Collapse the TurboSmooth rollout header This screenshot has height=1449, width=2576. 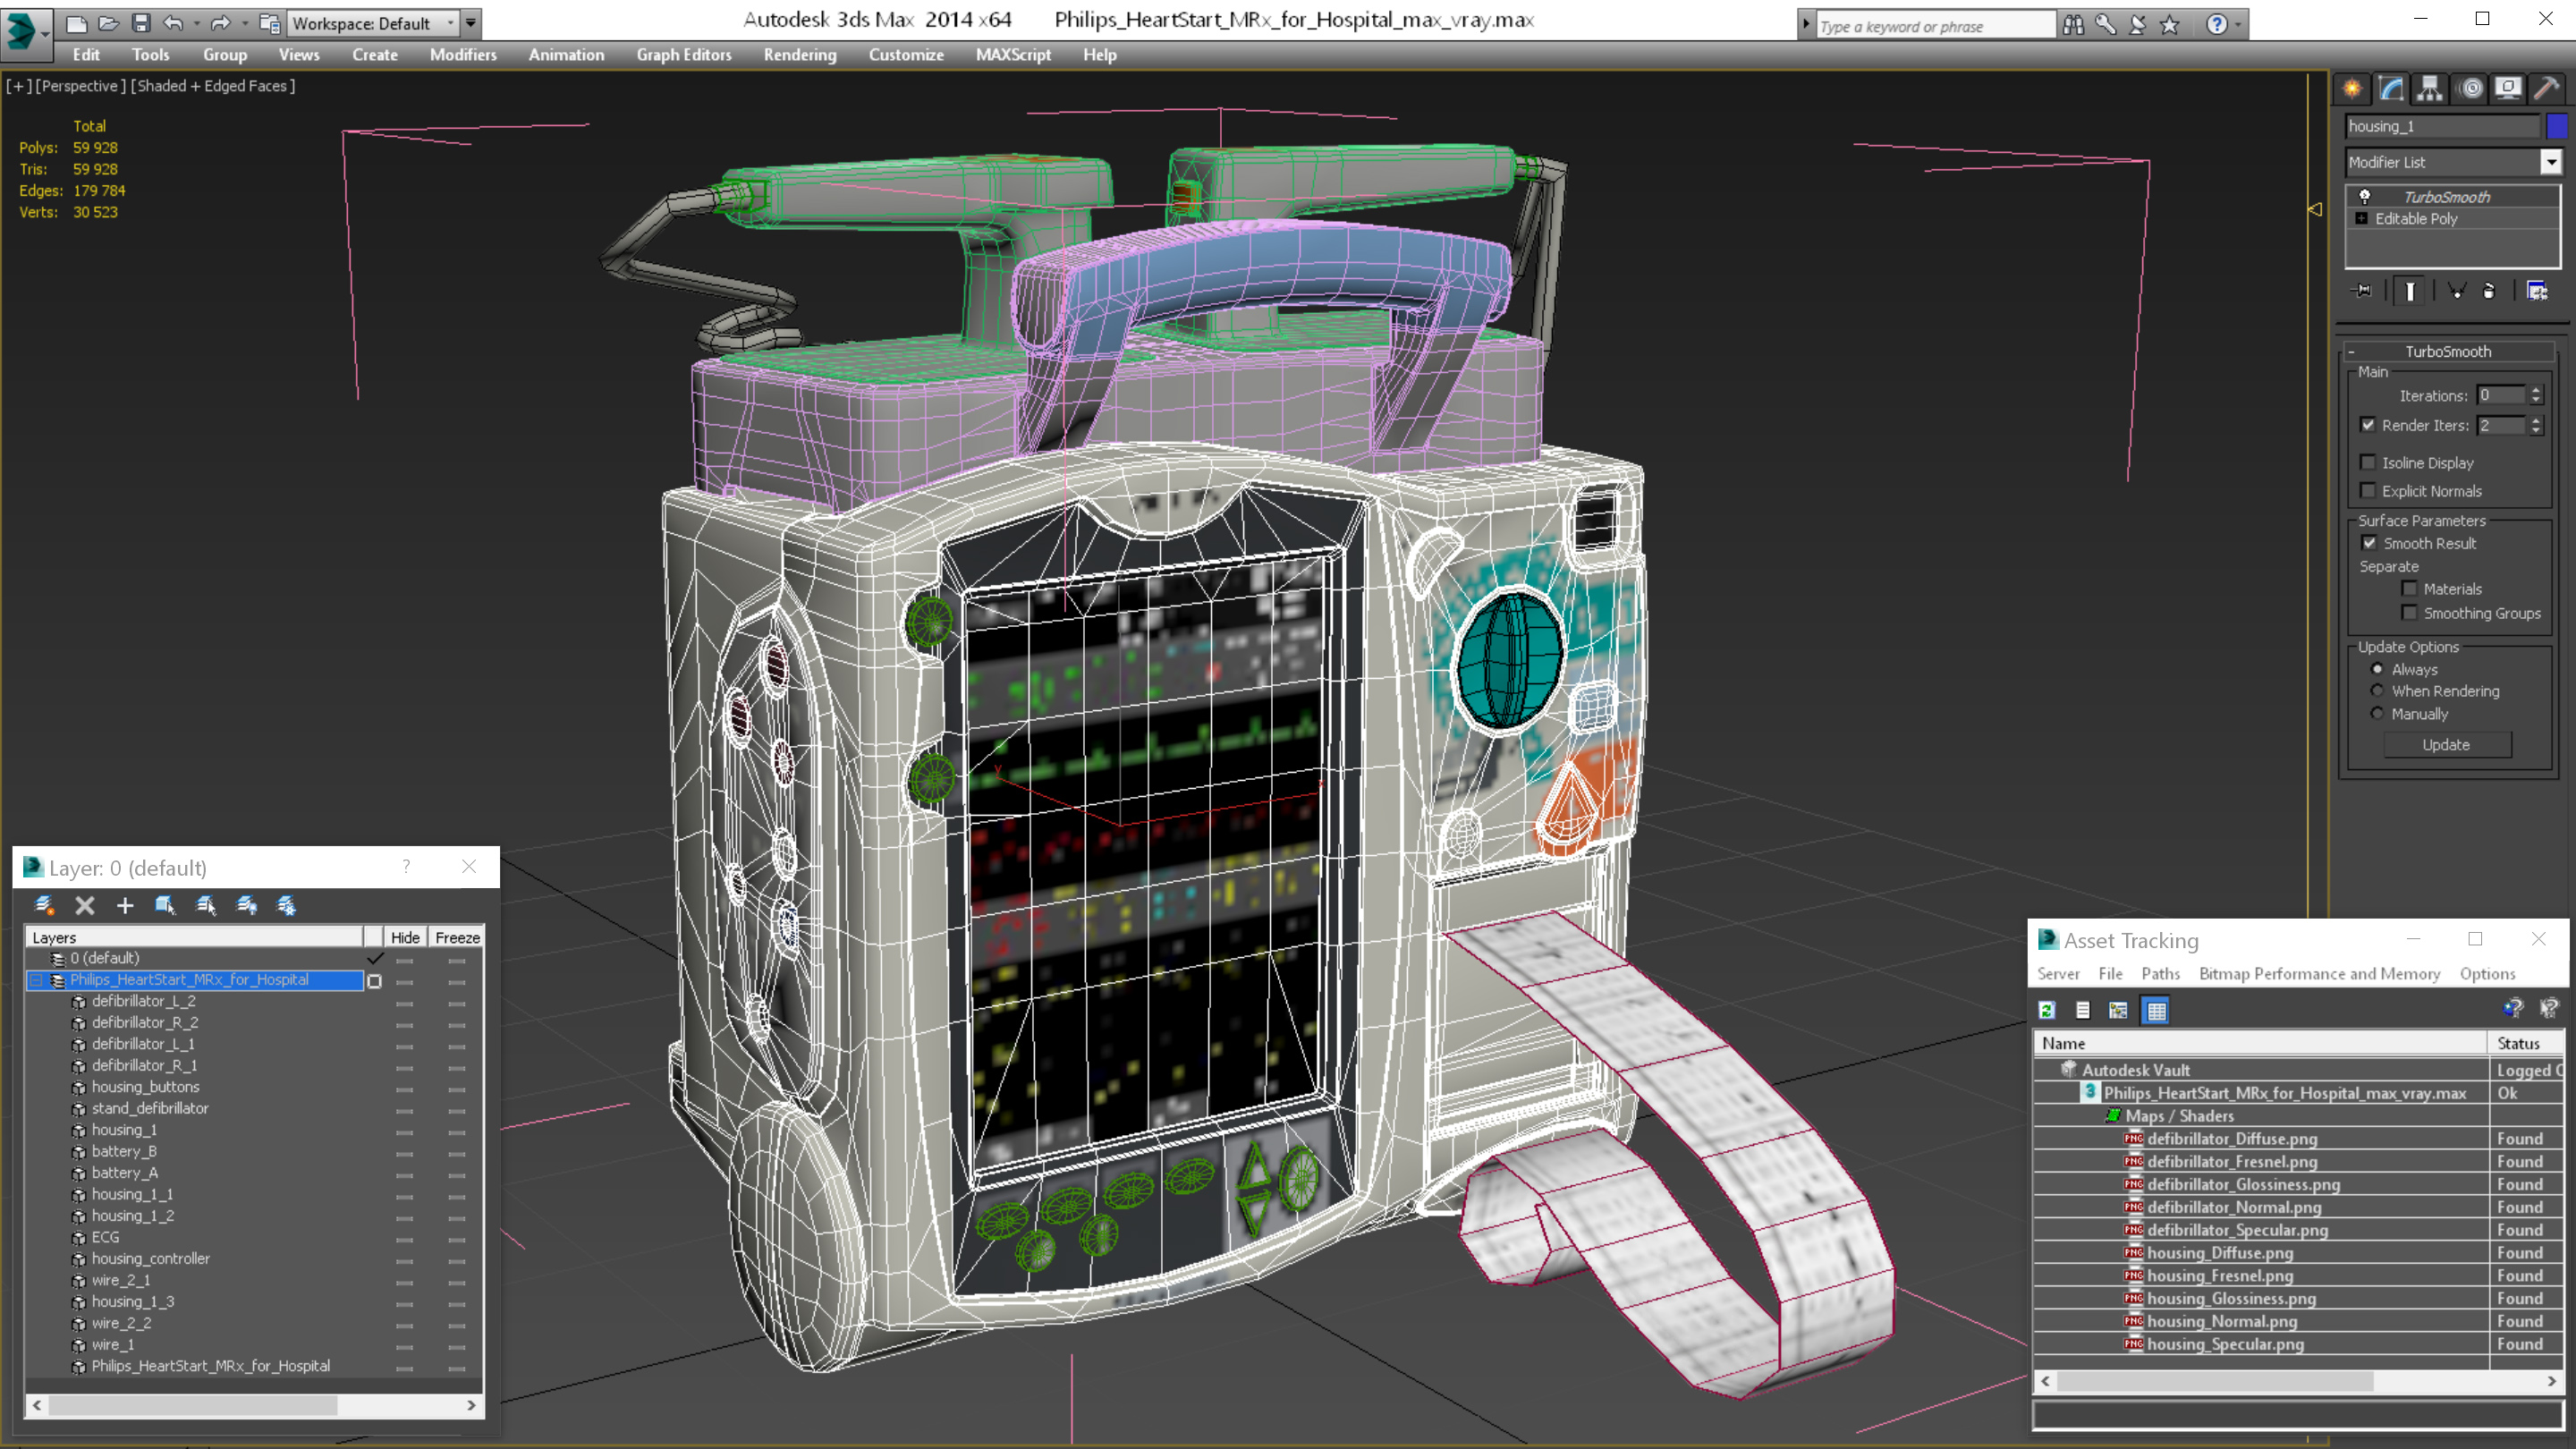point(2448,352)
